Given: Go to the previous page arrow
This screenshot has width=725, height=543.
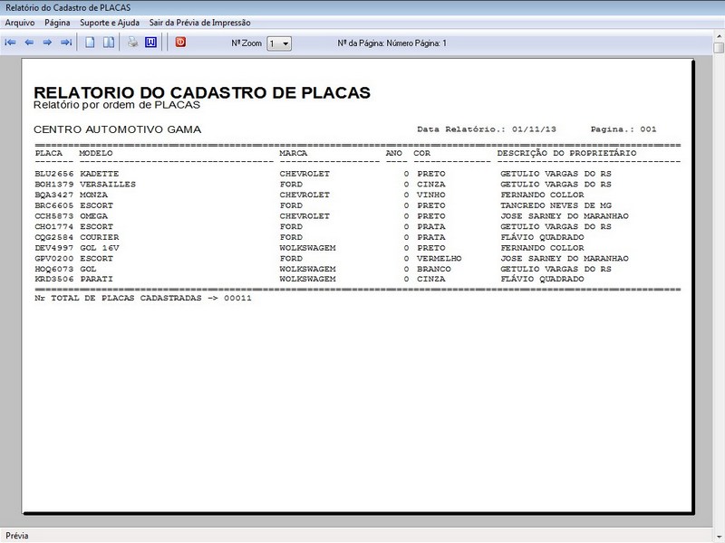Looking at the screenshot, I should tap(29, 43).
